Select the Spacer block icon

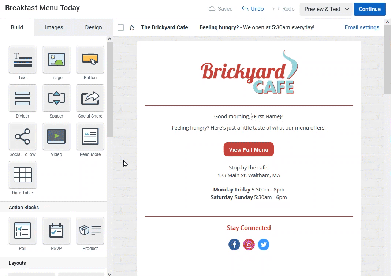(x=56, y=98)
